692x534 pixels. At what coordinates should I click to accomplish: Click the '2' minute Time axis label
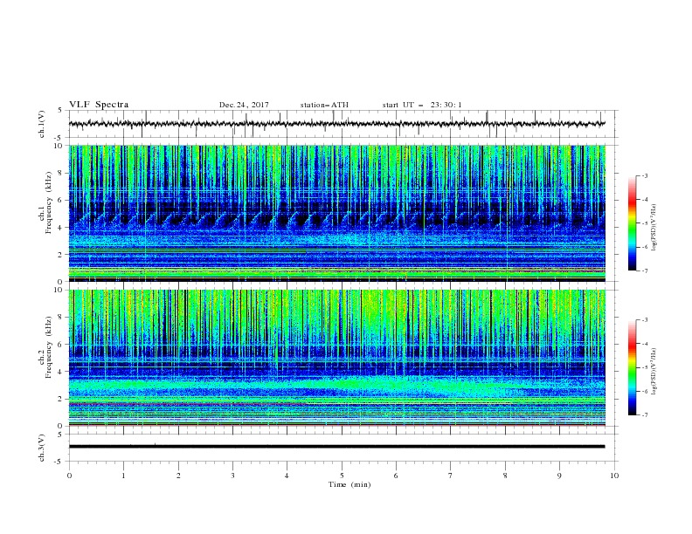pos(178,476)
